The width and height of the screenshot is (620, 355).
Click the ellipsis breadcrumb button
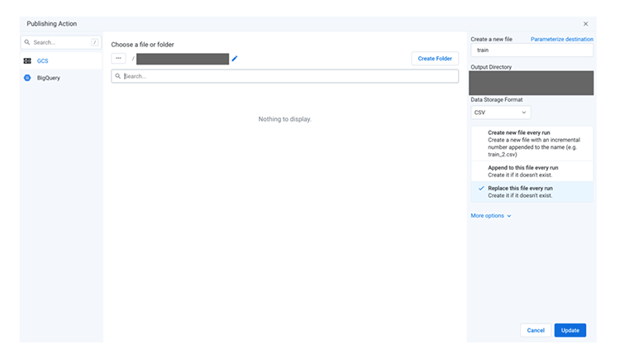pyautogui.click(x=119, y=59)
